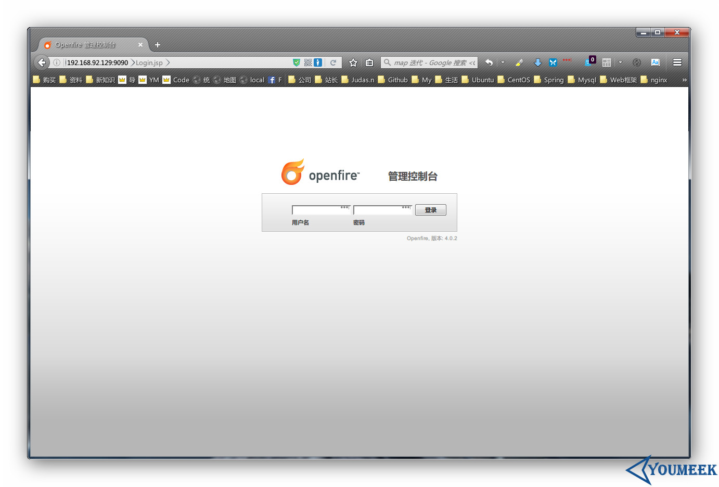Open a new tab with plus button
The width and height of the screenshot is (719, 487).
click(158, 45)
